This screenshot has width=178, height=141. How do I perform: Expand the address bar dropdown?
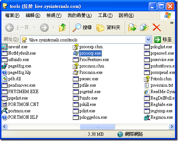pos(148,40)
